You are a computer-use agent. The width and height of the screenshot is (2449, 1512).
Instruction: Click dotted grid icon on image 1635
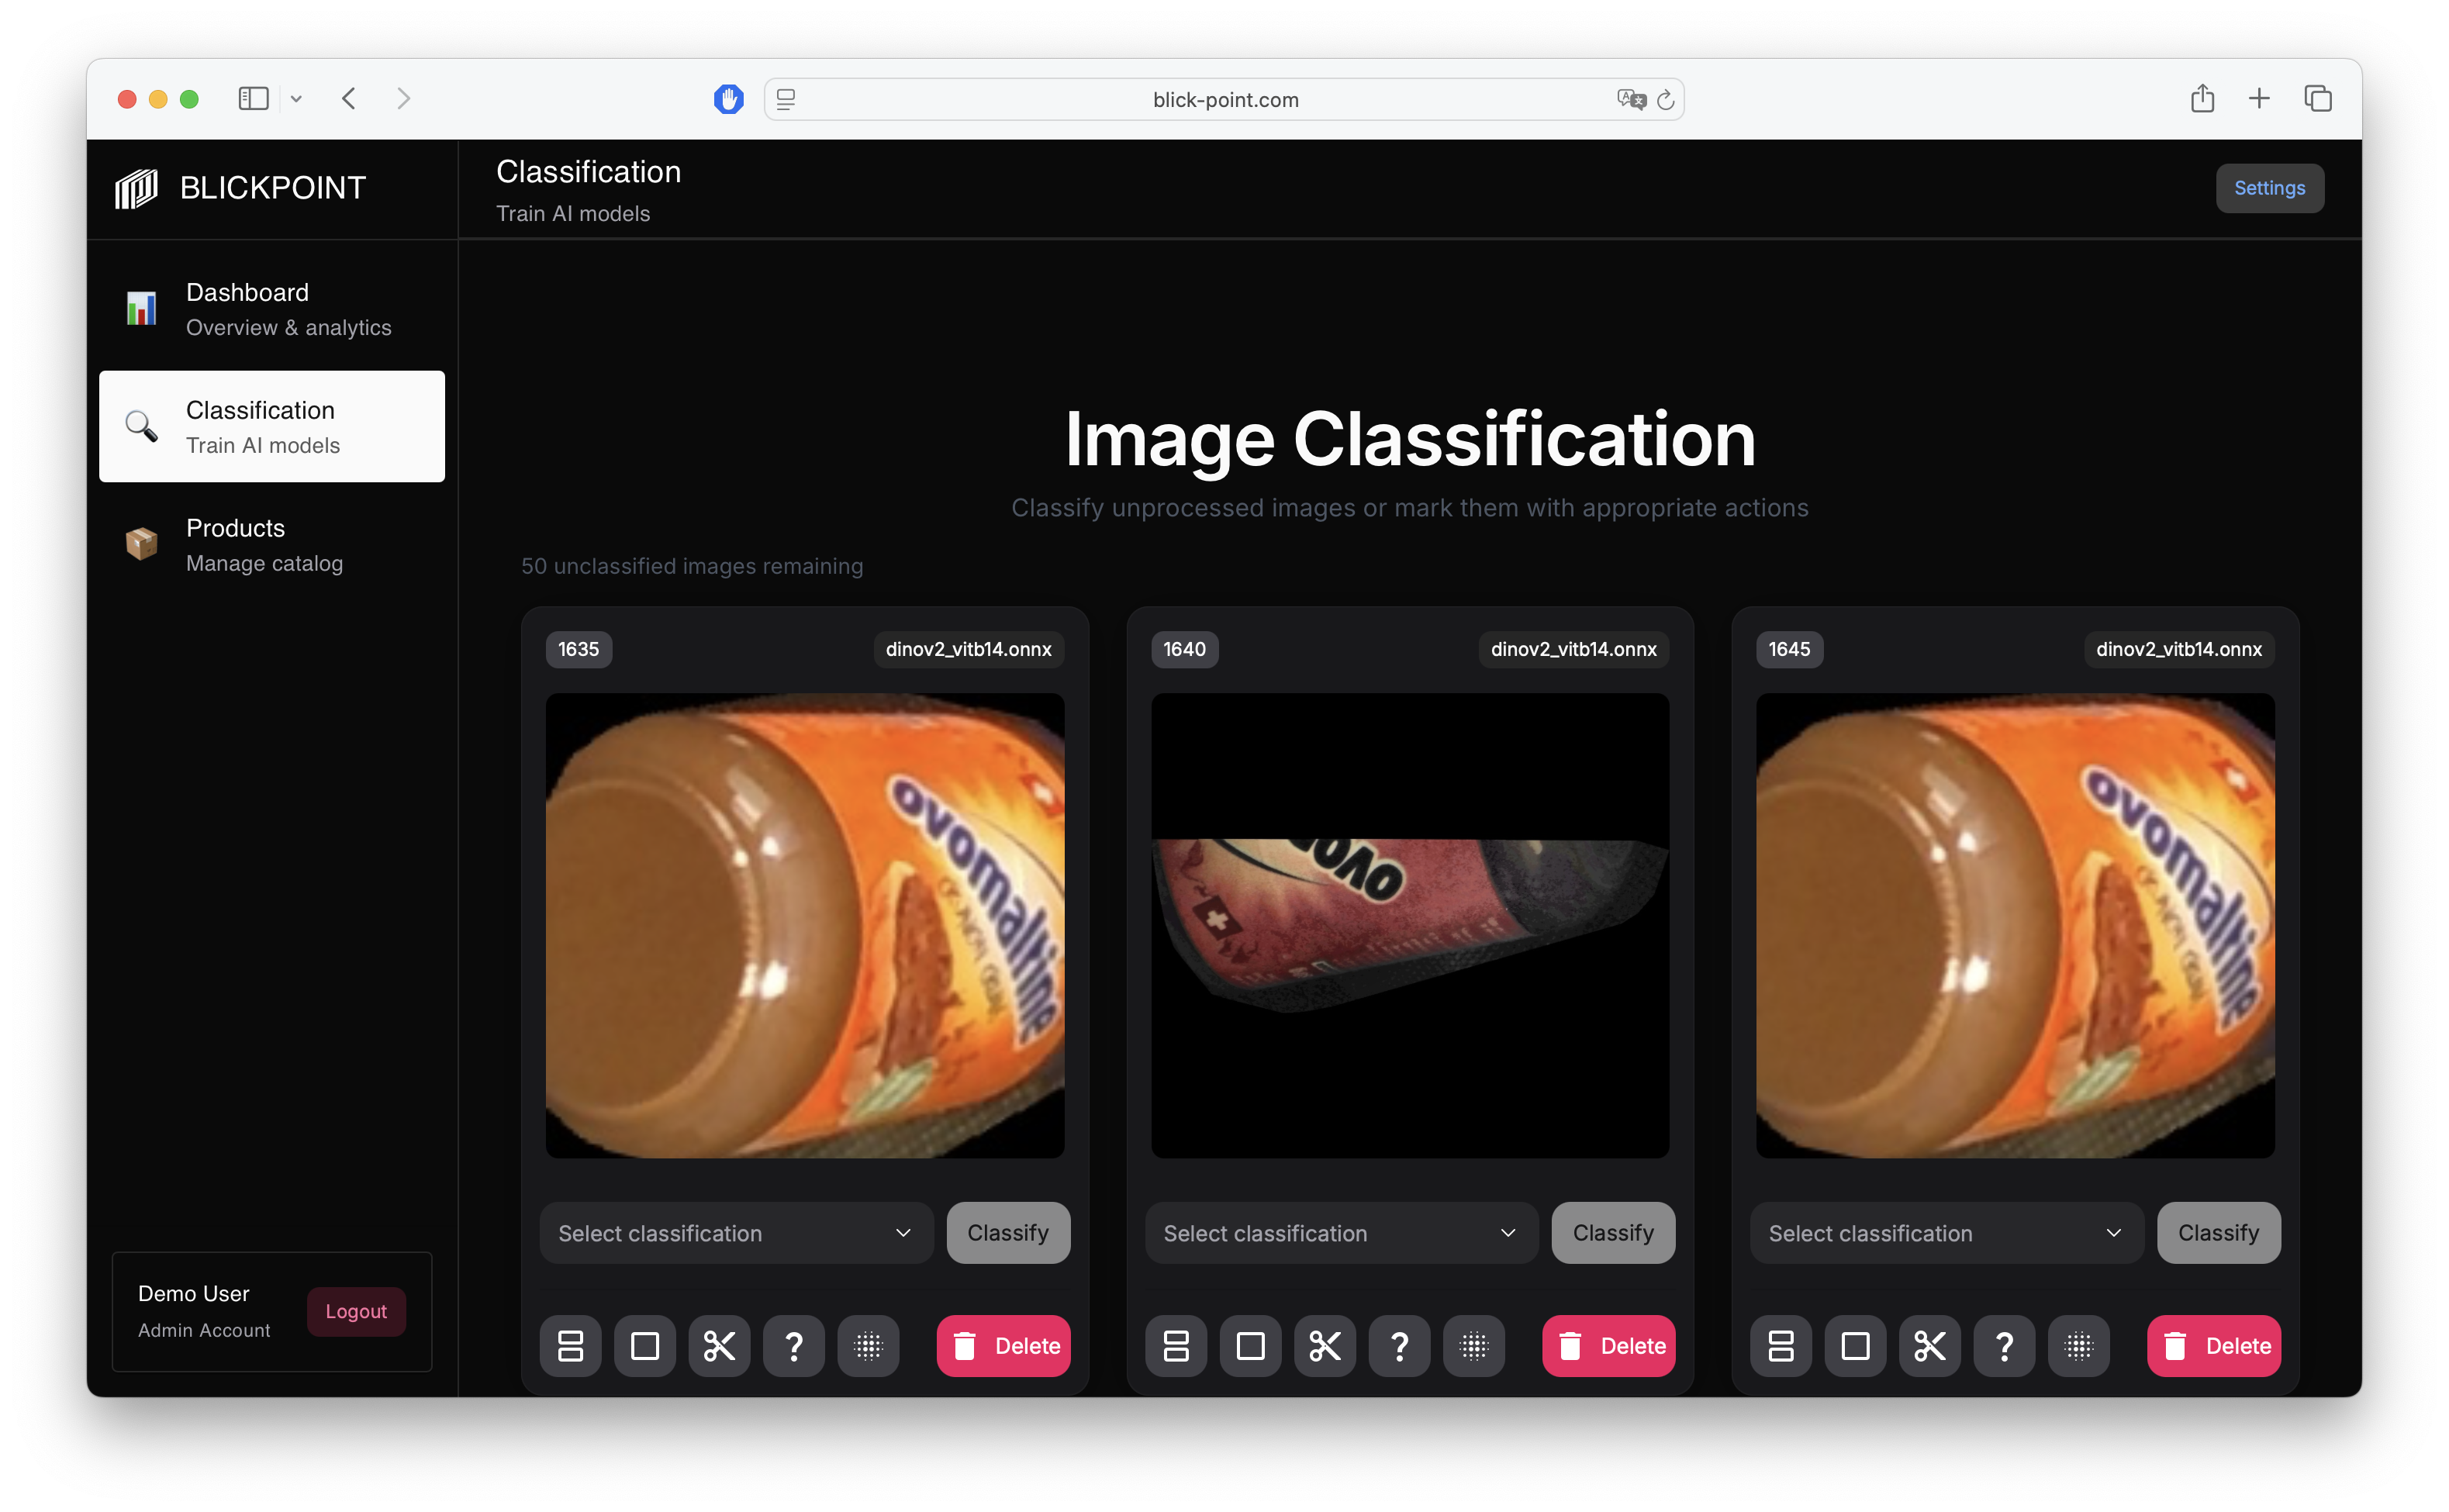click(868, 1345)
